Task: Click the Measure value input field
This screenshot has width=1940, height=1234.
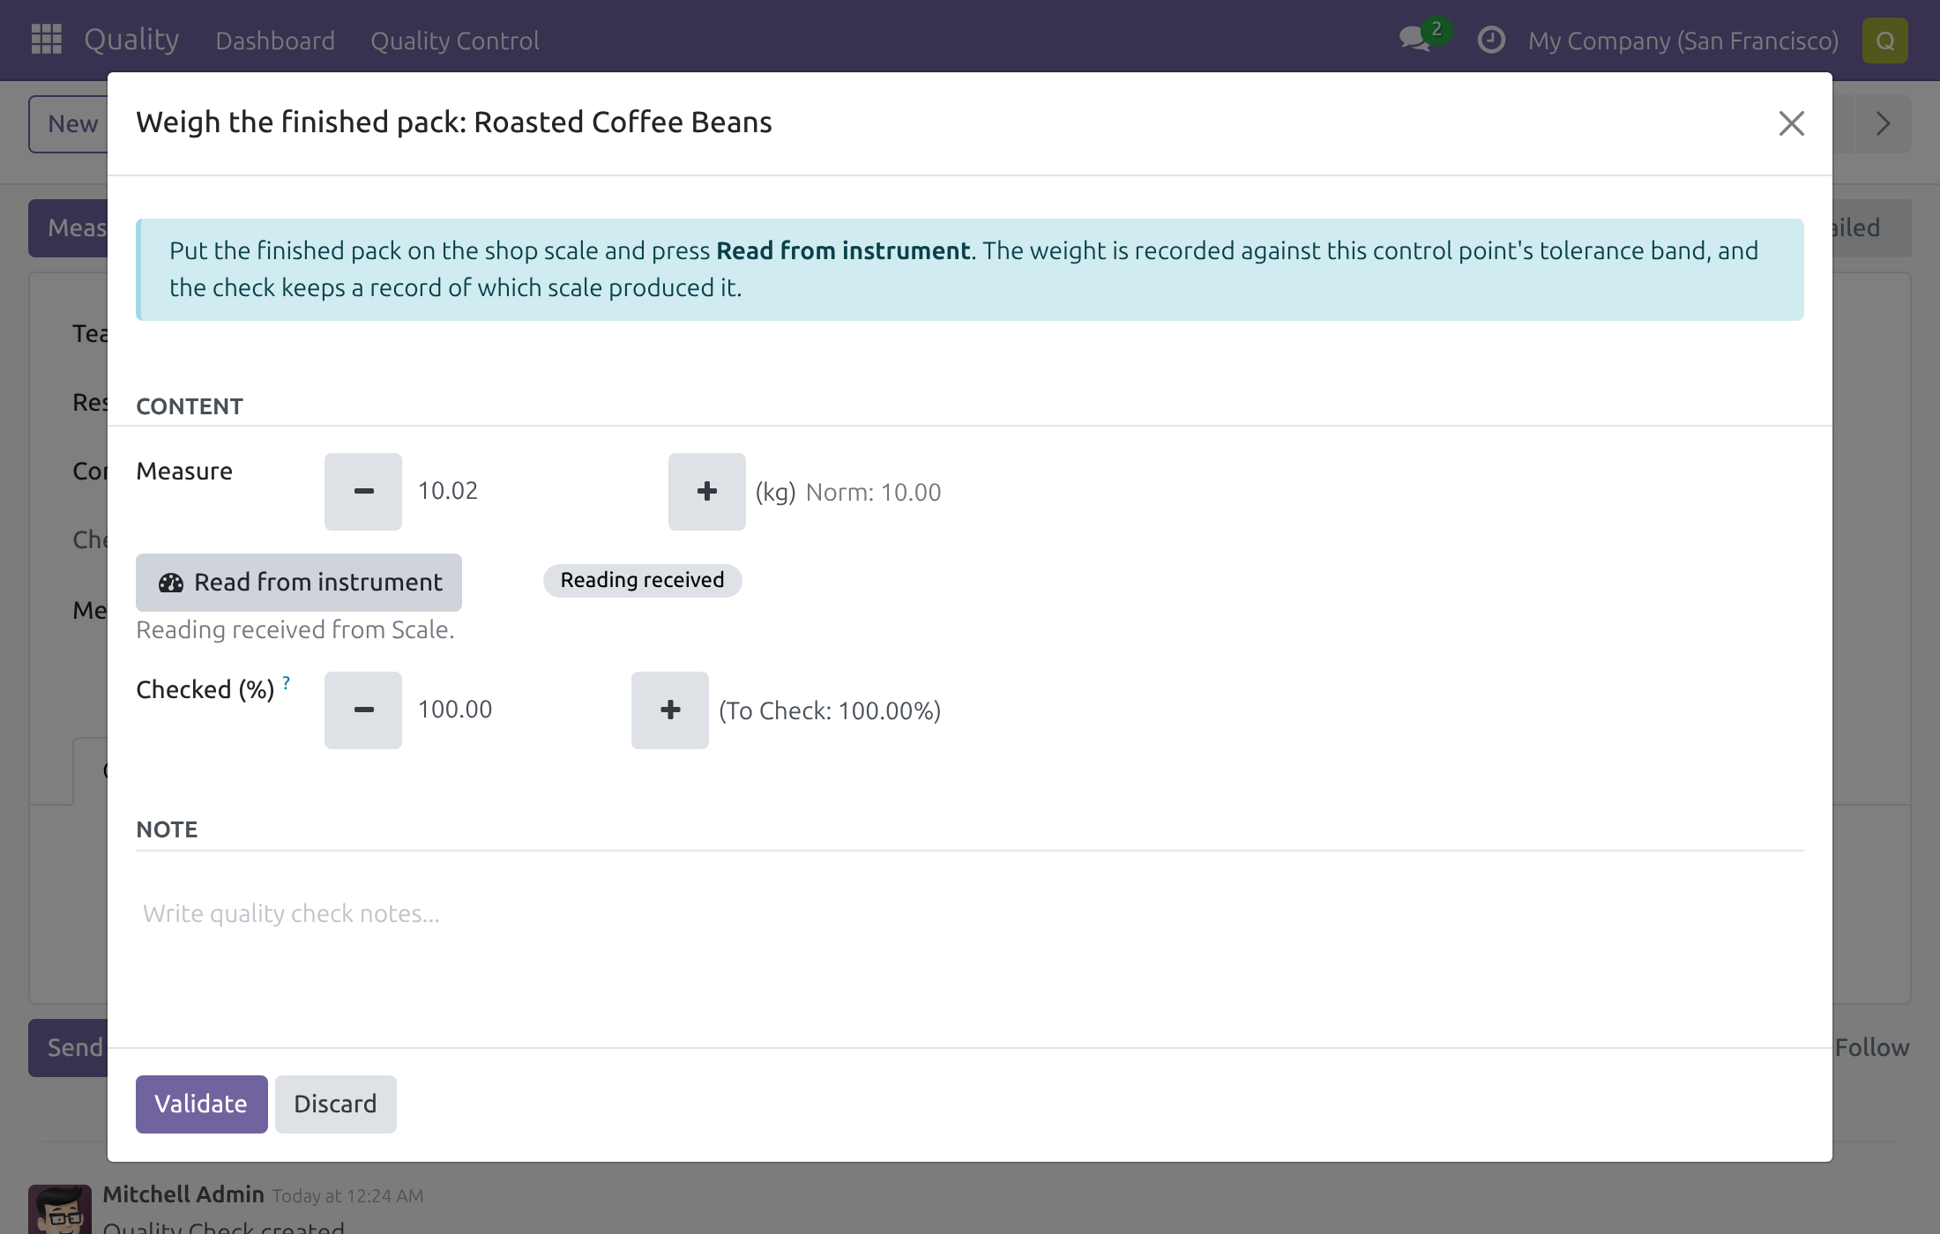Action: 535,491
